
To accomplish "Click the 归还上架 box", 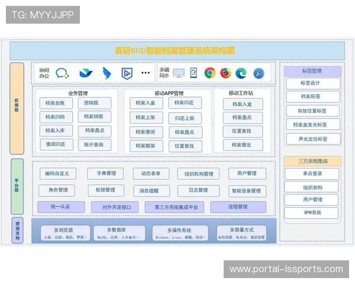I will coord(185,118).
